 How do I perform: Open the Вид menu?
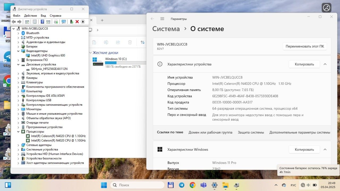(x=43, y=16)
